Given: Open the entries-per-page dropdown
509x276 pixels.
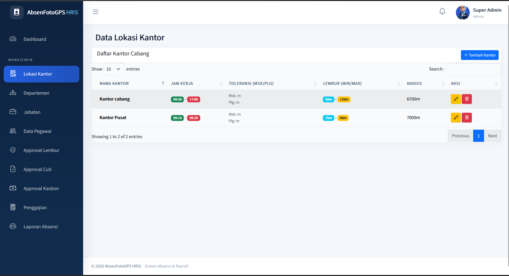Looking at the screenshot, I should click(x=114, y=69).
